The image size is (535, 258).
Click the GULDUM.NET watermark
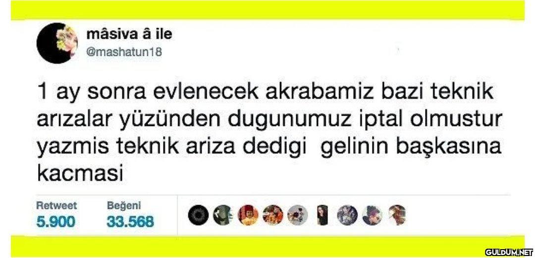coord(509,252)
